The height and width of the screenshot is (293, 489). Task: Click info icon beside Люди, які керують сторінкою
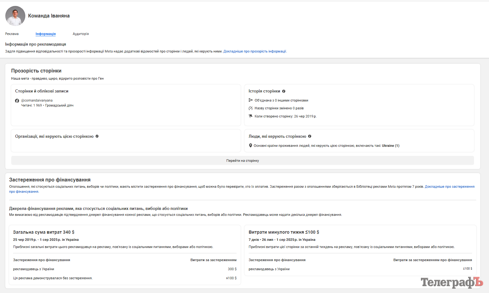click(x=310, y=136)
